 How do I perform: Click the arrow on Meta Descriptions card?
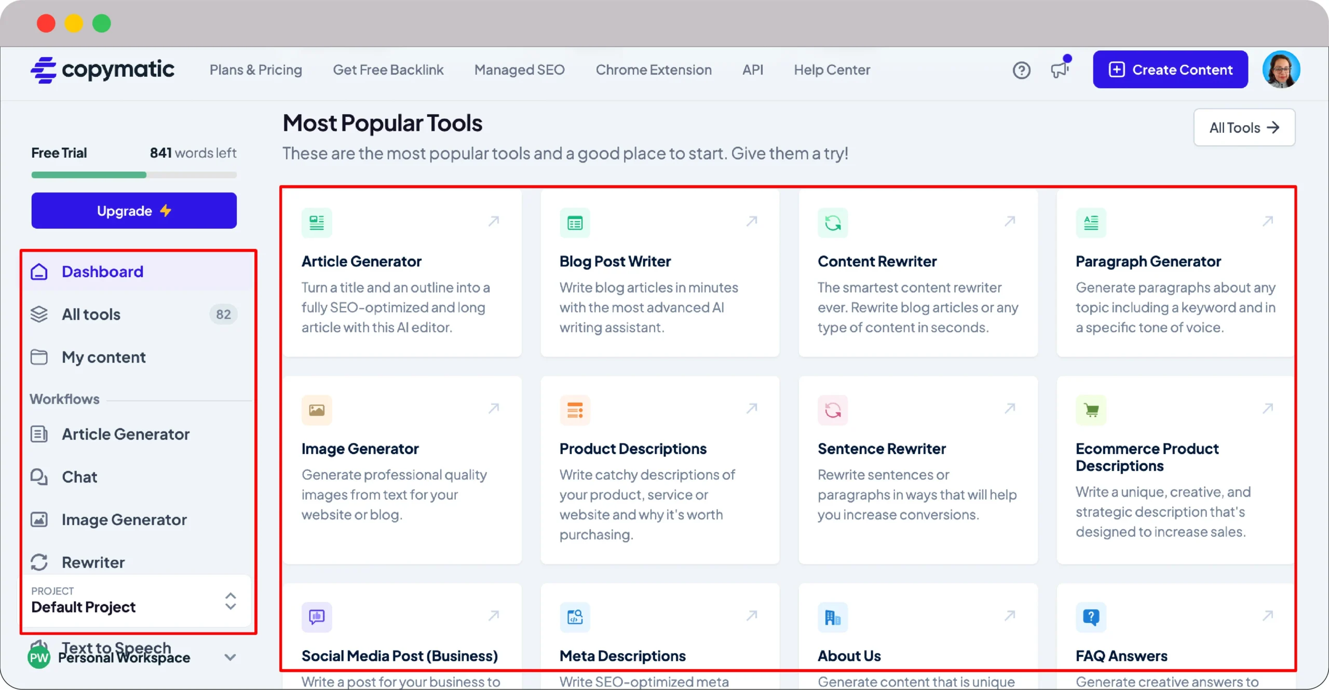tap(752, 615)
